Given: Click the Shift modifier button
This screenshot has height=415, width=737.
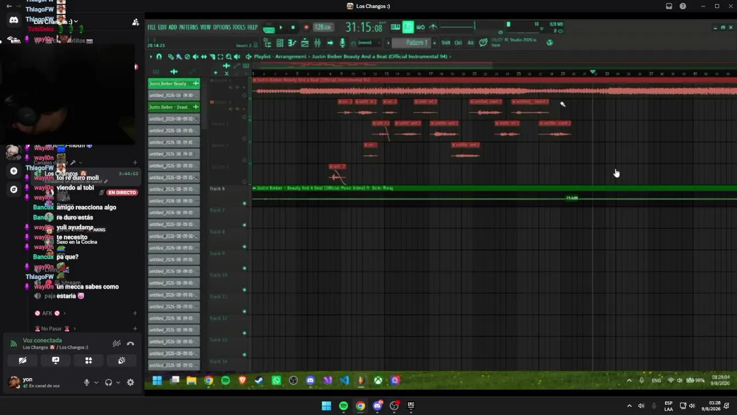Looking at the screenshot, I should pos(446,43).
